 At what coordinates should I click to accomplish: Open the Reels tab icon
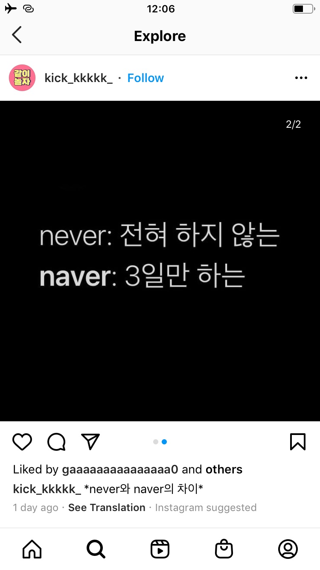(160, 549)
